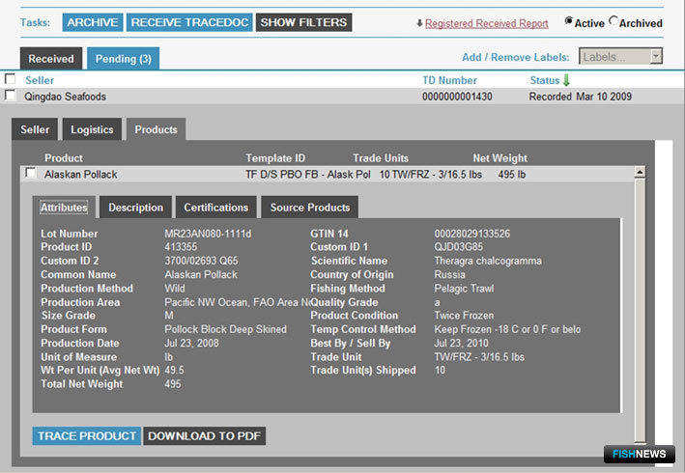Image resolution: width=685 pixels, height=473 pixels.
Task: Click Lot Number value MR23AN080-1111d
Action: click(x=208, y=234)
